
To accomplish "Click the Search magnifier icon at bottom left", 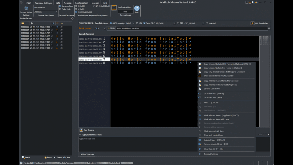I will (23, 157).
